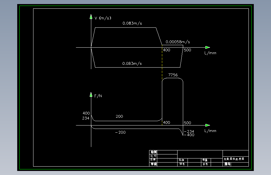The width and height of the screenshot is (271, 175).
Task: Click the "V (m/s)" axis label
Action: (x=103, y=18)
